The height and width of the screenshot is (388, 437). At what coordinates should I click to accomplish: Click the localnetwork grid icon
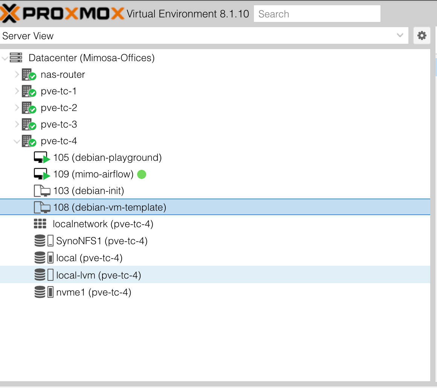pyautogui.click(x=40, y=224)
